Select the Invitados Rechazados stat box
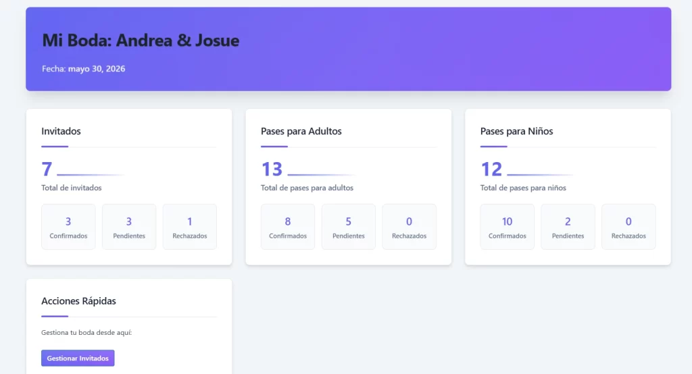 pyautogui.click(x=190, y=227)
